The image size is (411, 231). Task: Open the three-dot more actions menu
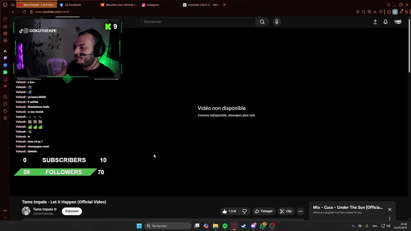[301, 211]
